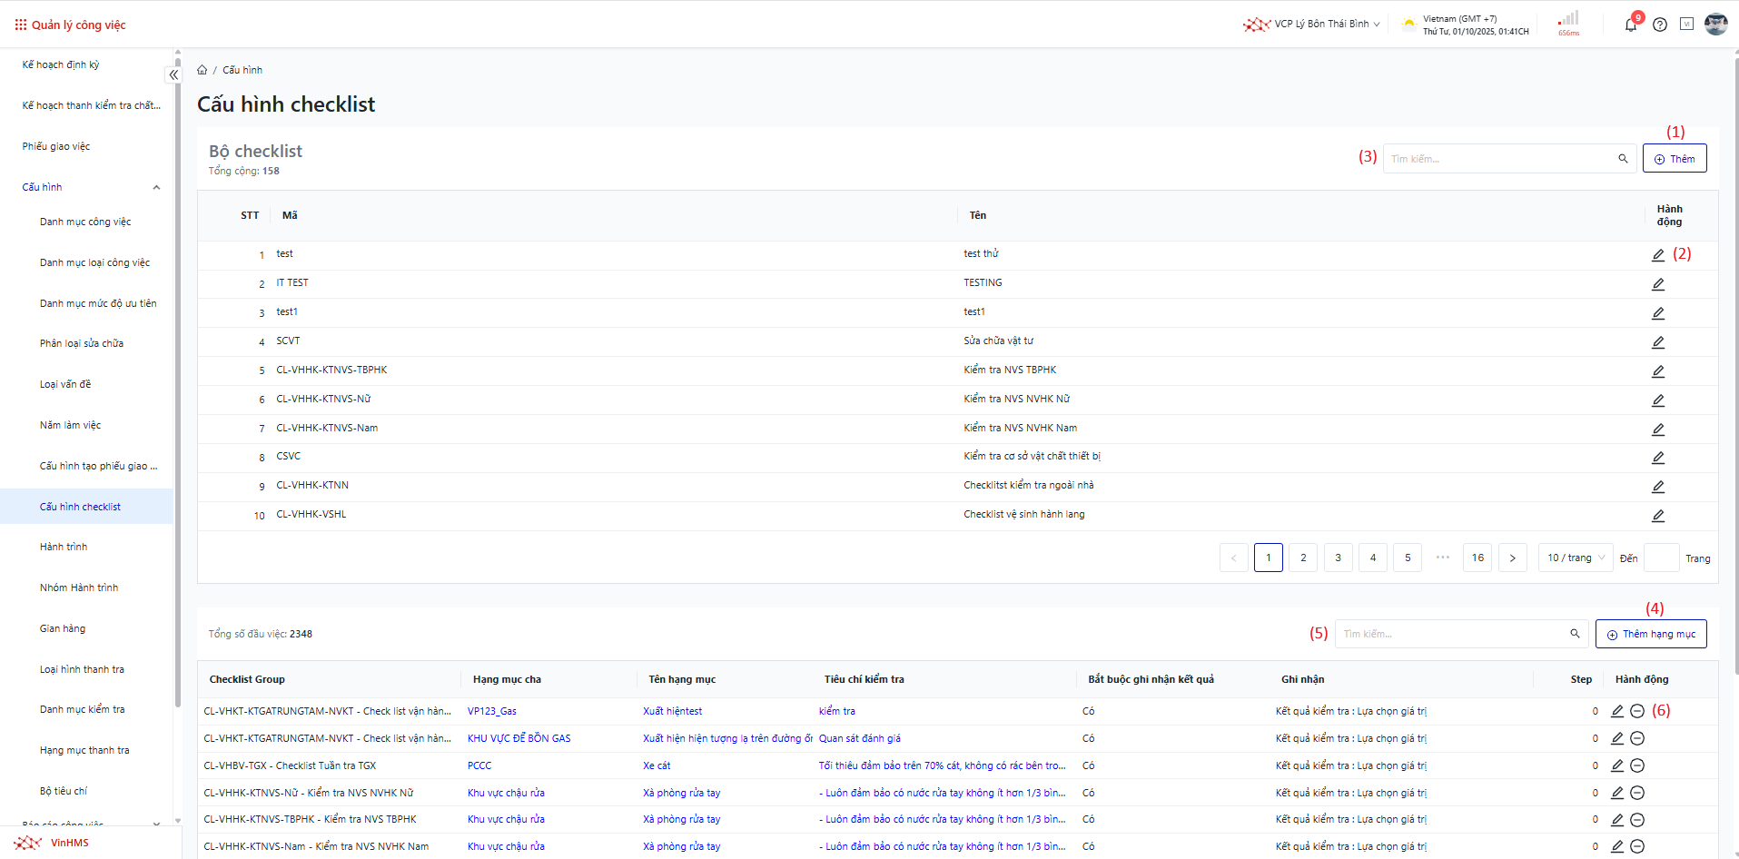Collapse the Cấu hình menu group
The width and height of the screenshot is (1739, 859).
156,187
